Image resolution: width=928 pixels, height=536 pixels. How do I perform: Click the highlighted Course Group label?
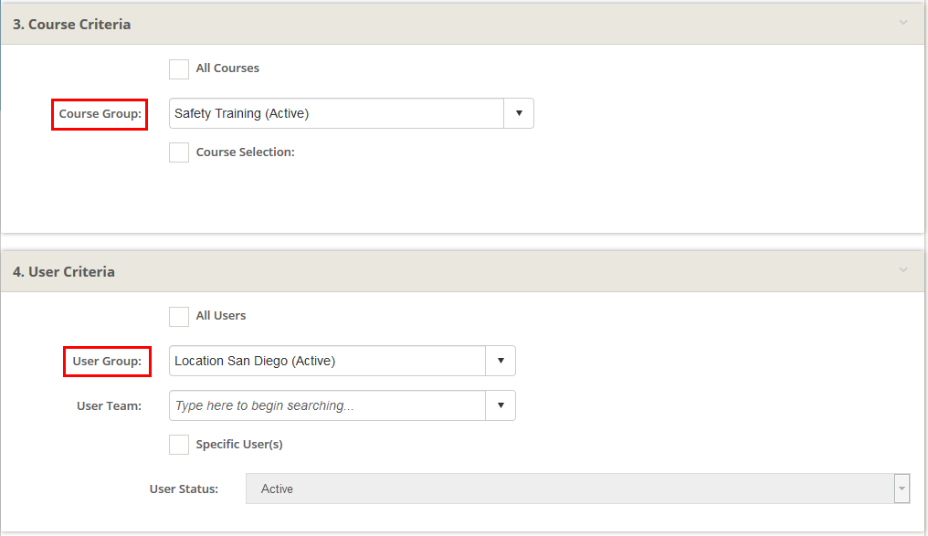point(100,114)
